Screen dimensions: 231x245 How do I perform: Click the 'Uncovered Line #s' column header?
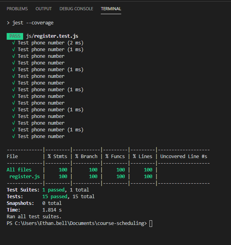coord(184,157)
